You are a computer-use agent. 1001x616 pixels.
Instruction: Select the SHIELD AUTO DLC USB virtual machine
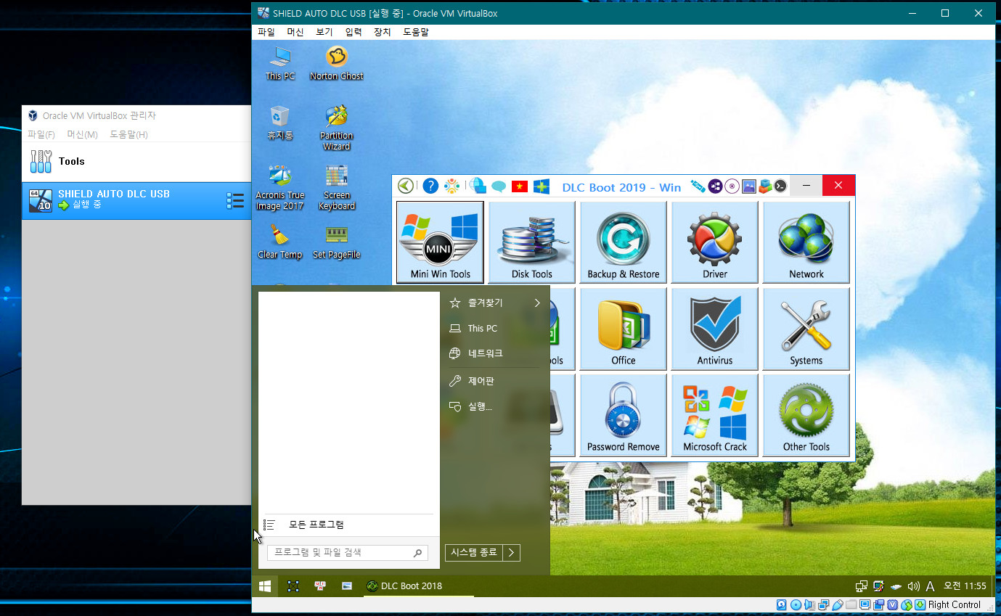click(136, 200)
